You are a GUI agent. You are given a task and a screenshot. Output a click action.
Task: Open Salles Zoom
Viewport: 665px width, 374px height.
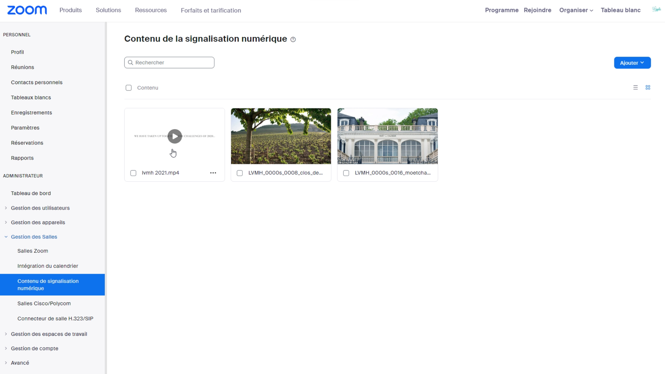33,251
